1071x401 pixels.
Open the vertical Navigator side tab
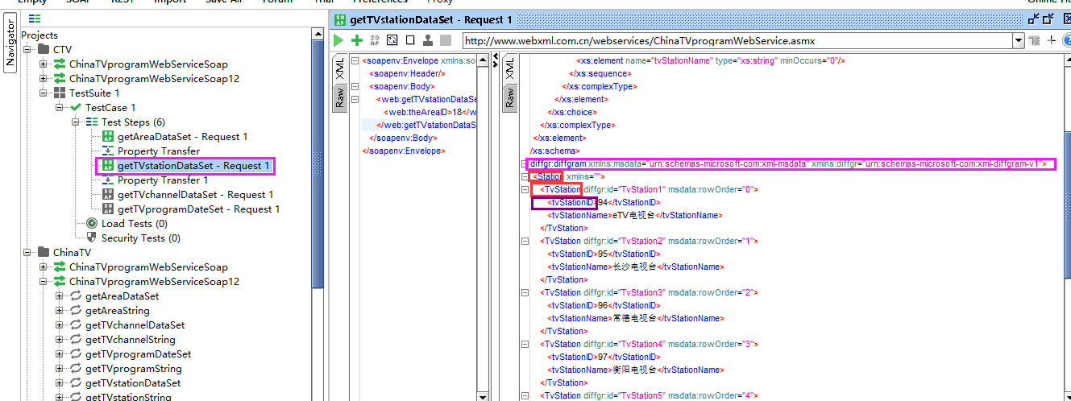point(10,44)
